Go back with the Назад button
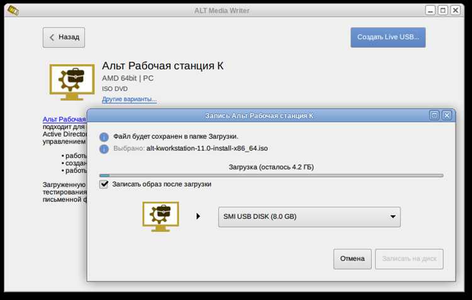 click(x=64, y=37)
